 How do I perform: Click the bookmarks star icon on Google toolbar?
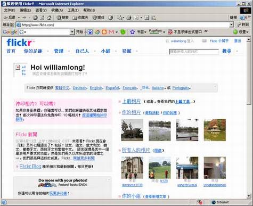coord(133,32)
